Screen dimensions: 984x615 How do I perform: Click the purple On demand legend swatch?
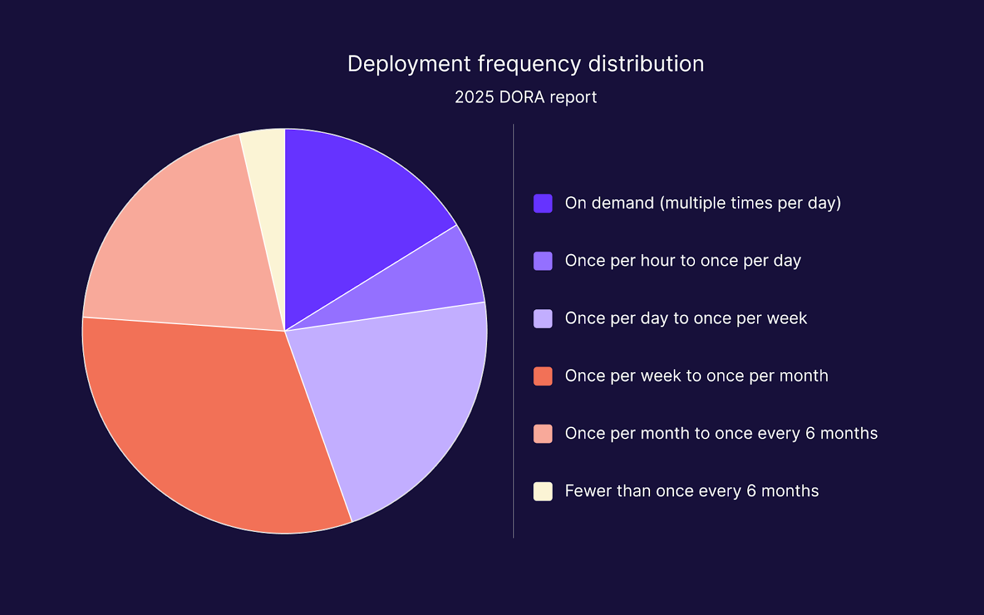pos(542,203)
